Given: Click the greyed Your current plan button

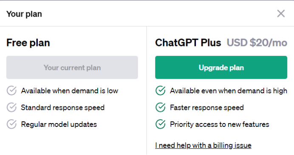Looking at the screenshot, I should coord(72,67).
